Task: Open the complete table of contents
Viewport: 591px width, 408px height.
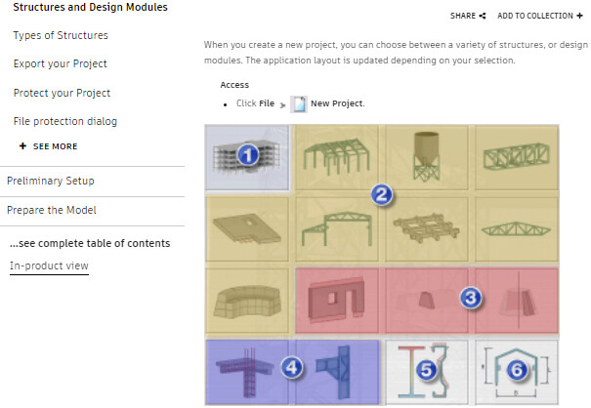Action: (x=90, y=243)
